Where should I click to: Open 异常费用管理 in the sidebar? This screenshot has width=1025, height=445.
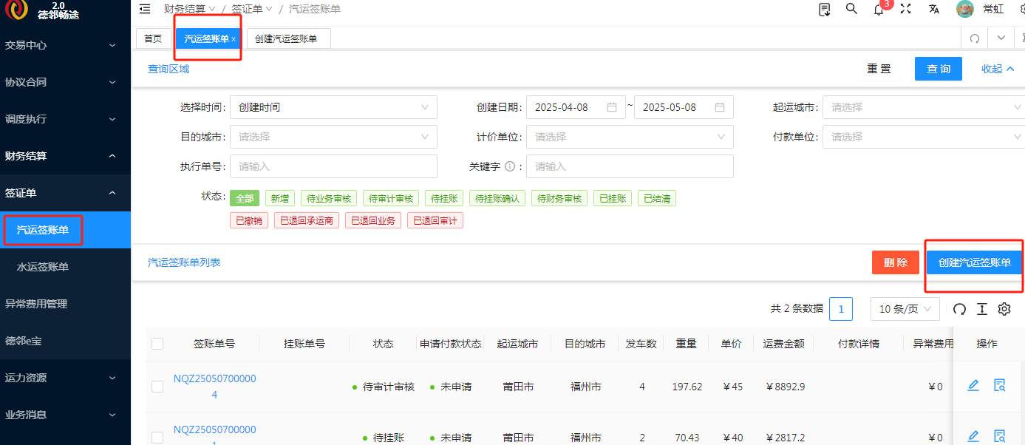pos(65,304)
